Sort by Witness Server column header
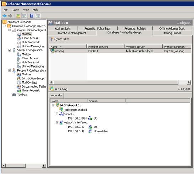 pos(143,47)
